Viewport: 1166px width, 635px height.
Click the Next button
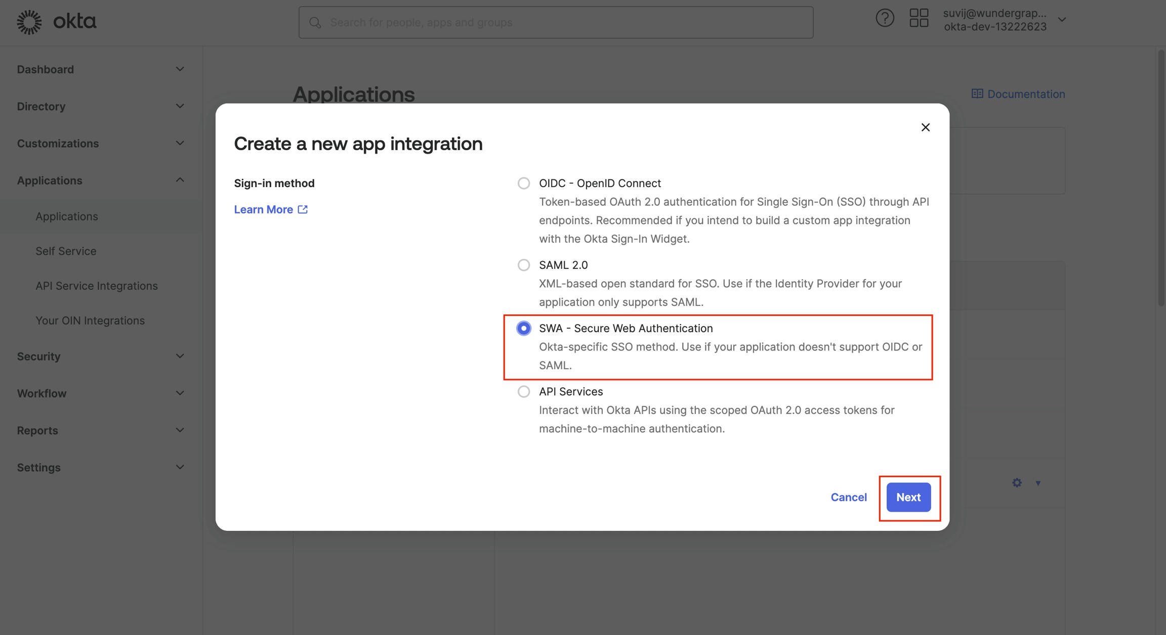pyautogui.click(x=908, y=497)
